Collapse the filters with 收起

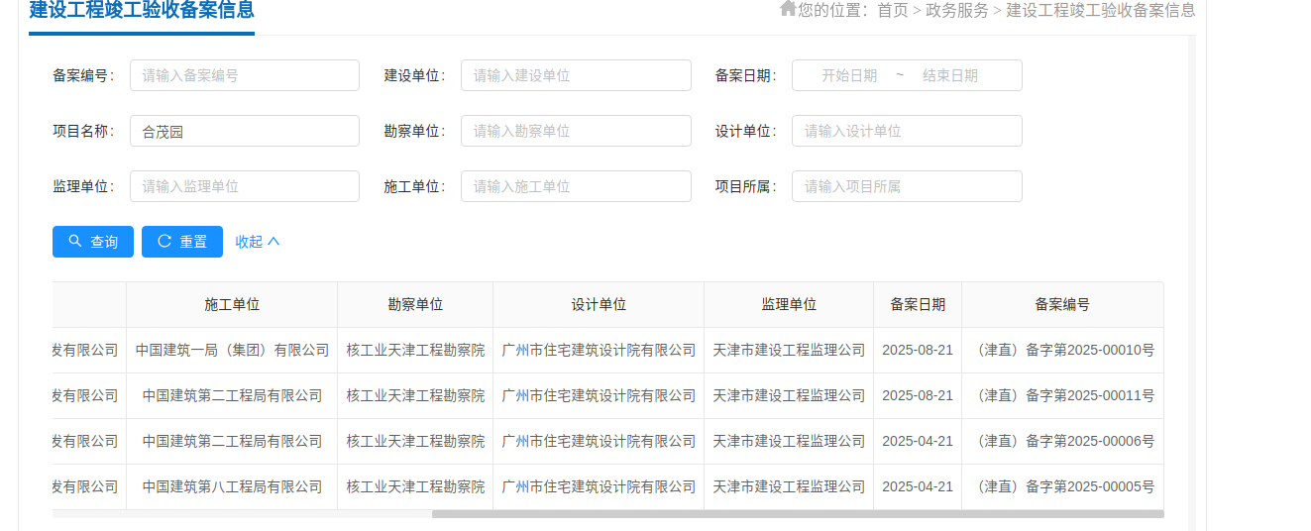coord(258,242)
